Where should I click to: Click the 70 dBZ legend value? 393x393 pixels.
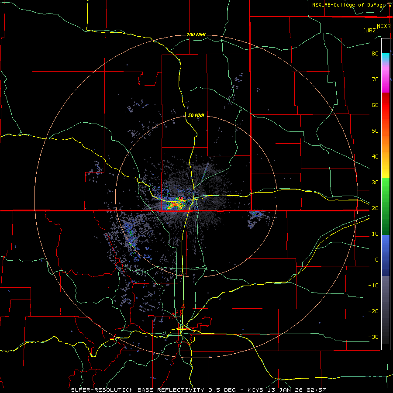pos(375,79)
